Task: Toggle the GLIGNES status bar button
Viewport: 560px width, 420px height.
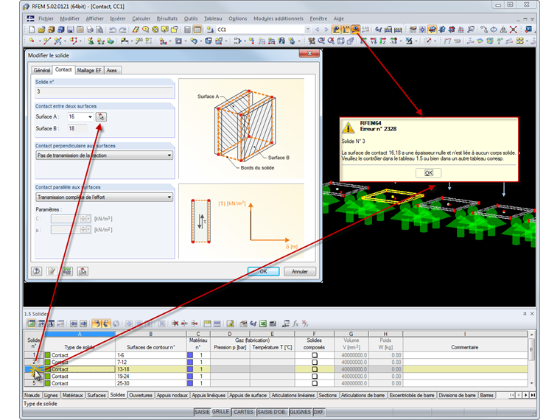Action: pos(300,412)
